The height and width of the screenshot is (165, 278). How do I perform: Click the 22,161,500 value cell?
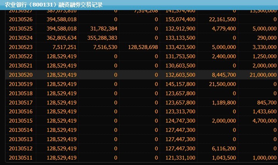222,19
